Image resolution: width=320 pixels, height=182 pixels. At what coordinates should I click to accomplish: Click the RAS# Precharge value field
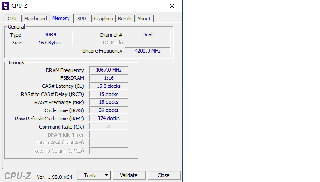(x=109, y=102)
